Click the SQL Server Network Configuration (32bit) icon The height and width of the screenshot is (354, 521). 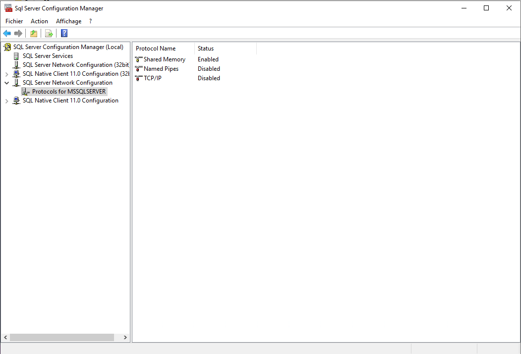pyautogui.click(x=16, y=65)
